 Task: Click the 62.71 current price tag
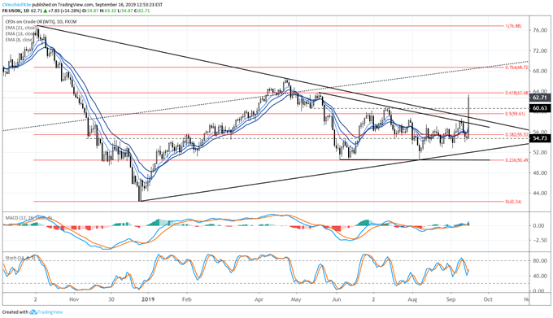point(540,98)
